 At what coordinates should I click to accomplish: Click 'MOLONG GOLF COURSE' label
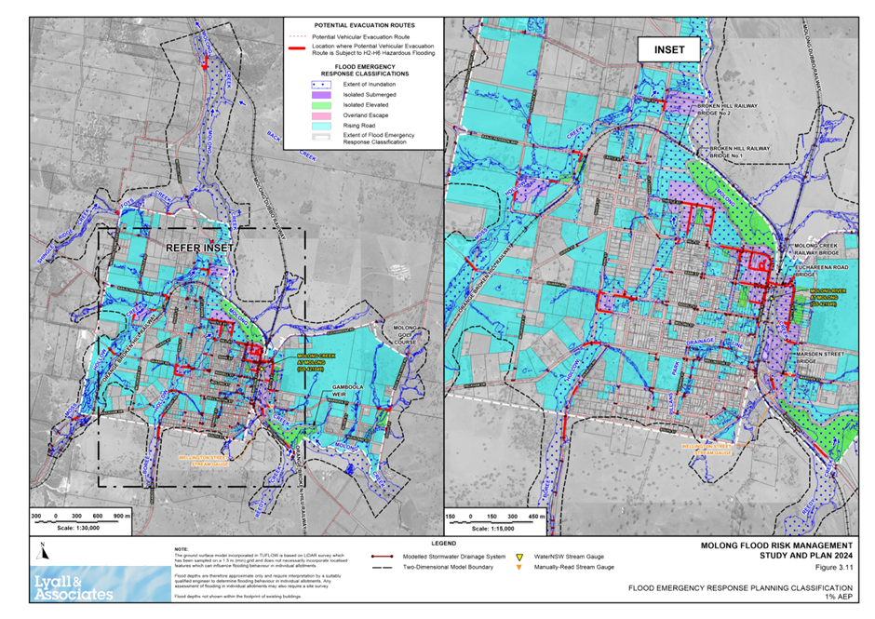405,335
